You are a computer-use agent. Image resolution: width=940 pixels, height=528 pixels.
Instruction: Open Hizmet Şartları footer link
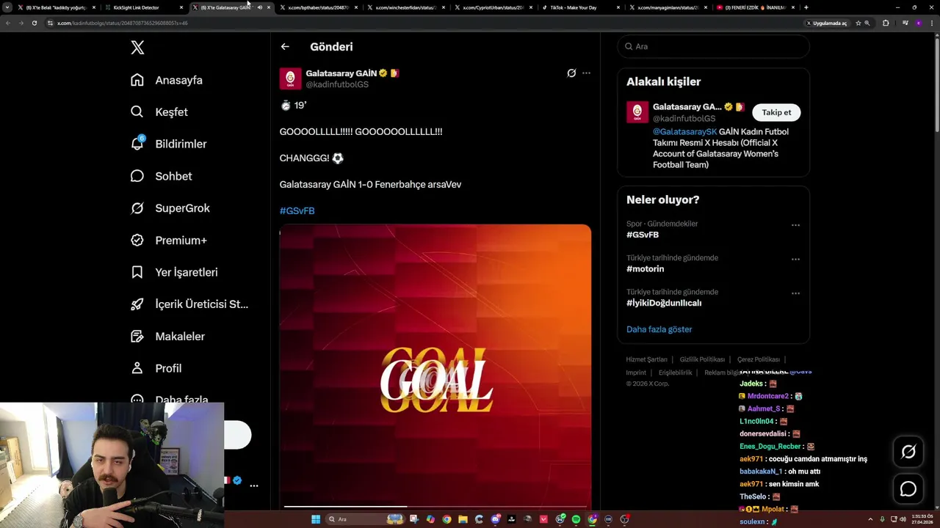pyautogui.click(x=646, y=359)
